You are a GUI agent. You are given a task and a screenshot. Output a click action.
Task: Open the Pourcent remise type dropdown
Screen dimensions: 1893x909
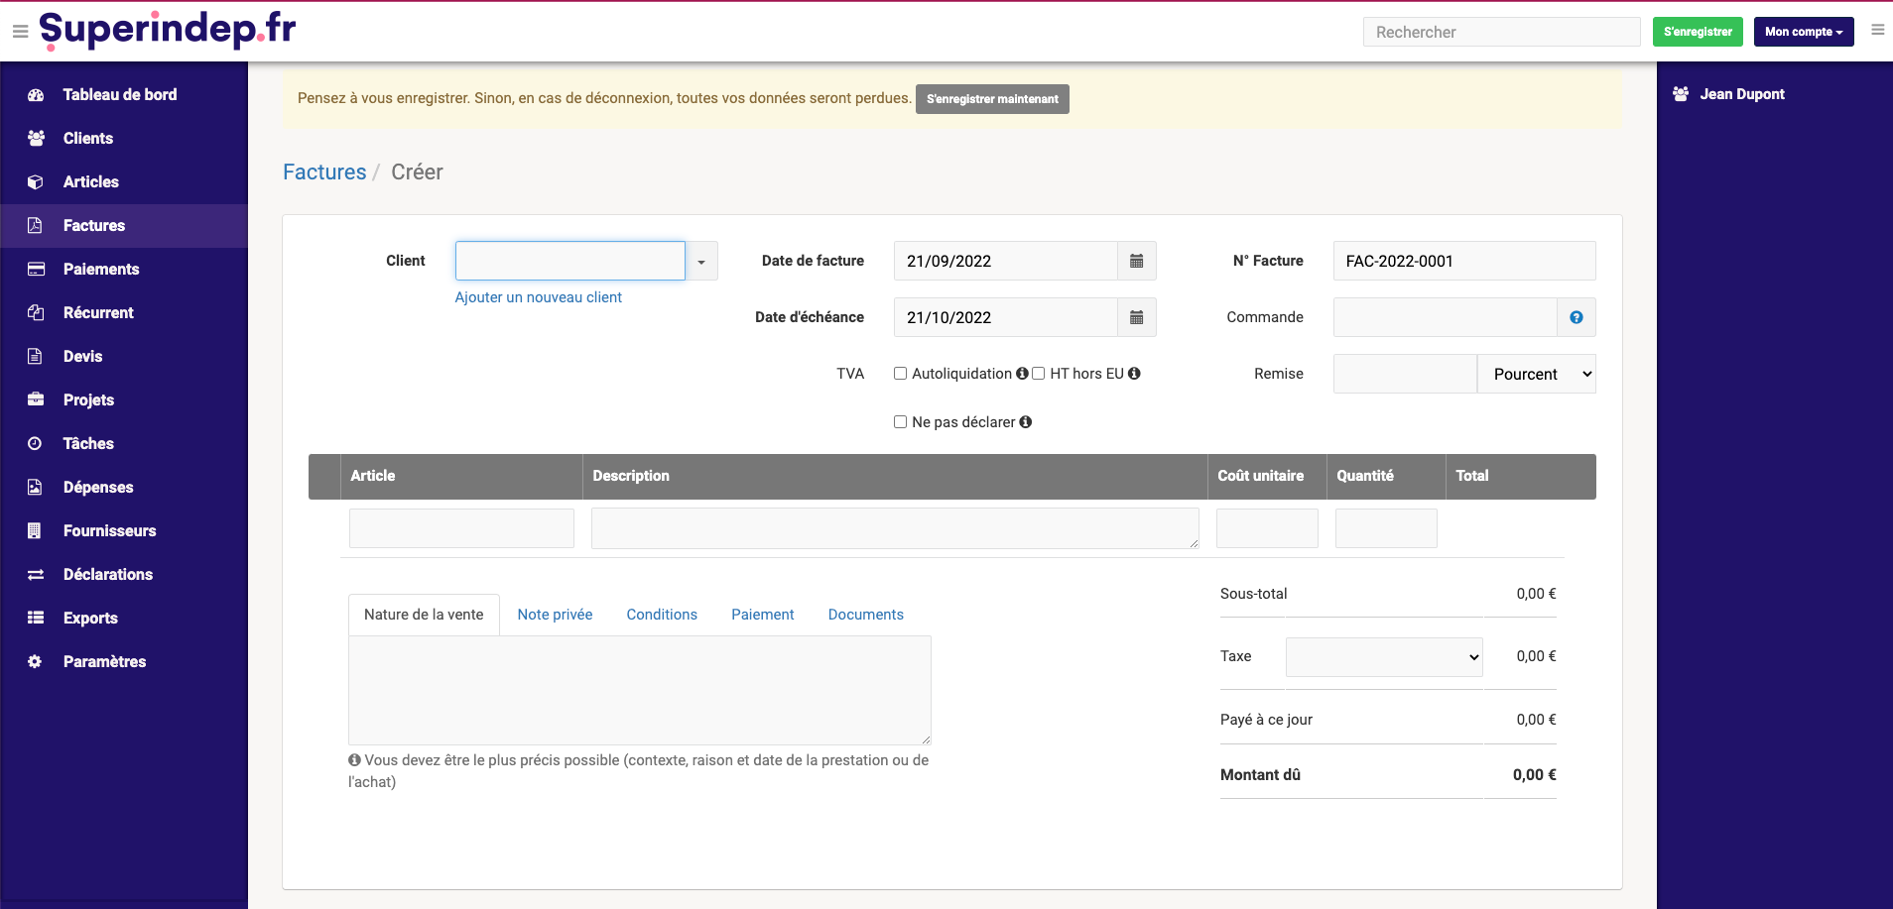point(1535,374)
